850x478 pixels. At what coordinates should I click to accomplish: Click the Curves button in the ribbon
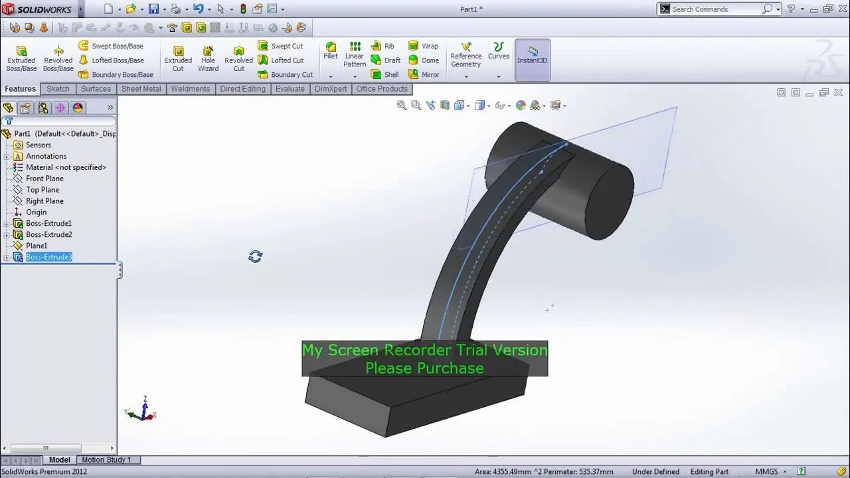[x=498, y=56]
